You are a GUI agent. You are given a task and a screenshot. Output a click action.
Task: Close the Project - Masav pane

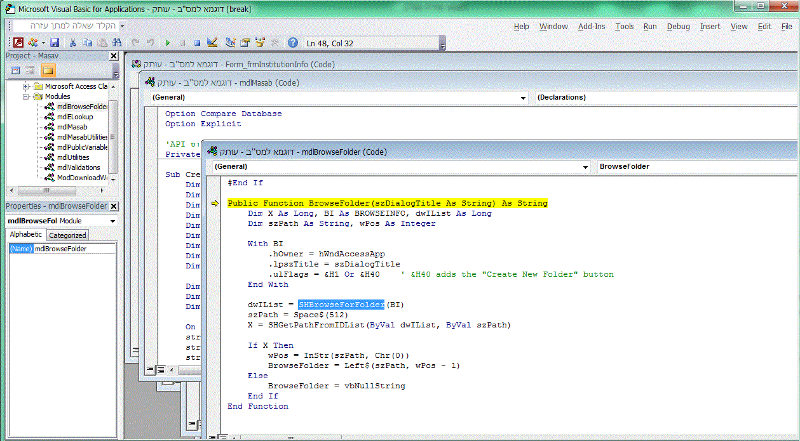tap(113, 56)
